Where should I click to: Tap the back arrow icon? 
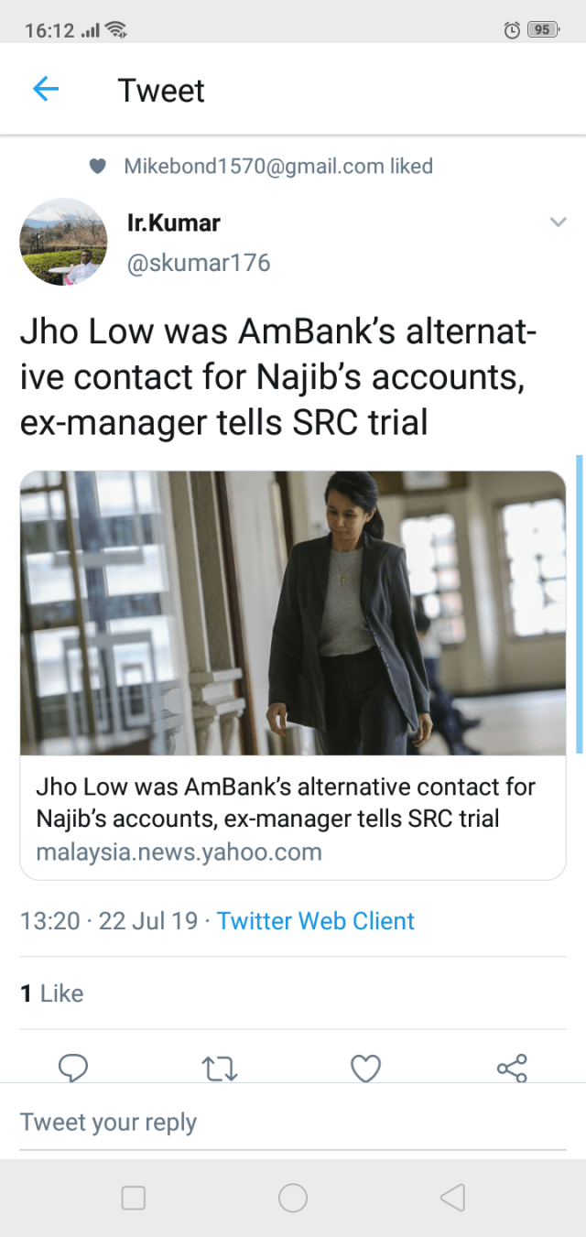click(45, 89)
